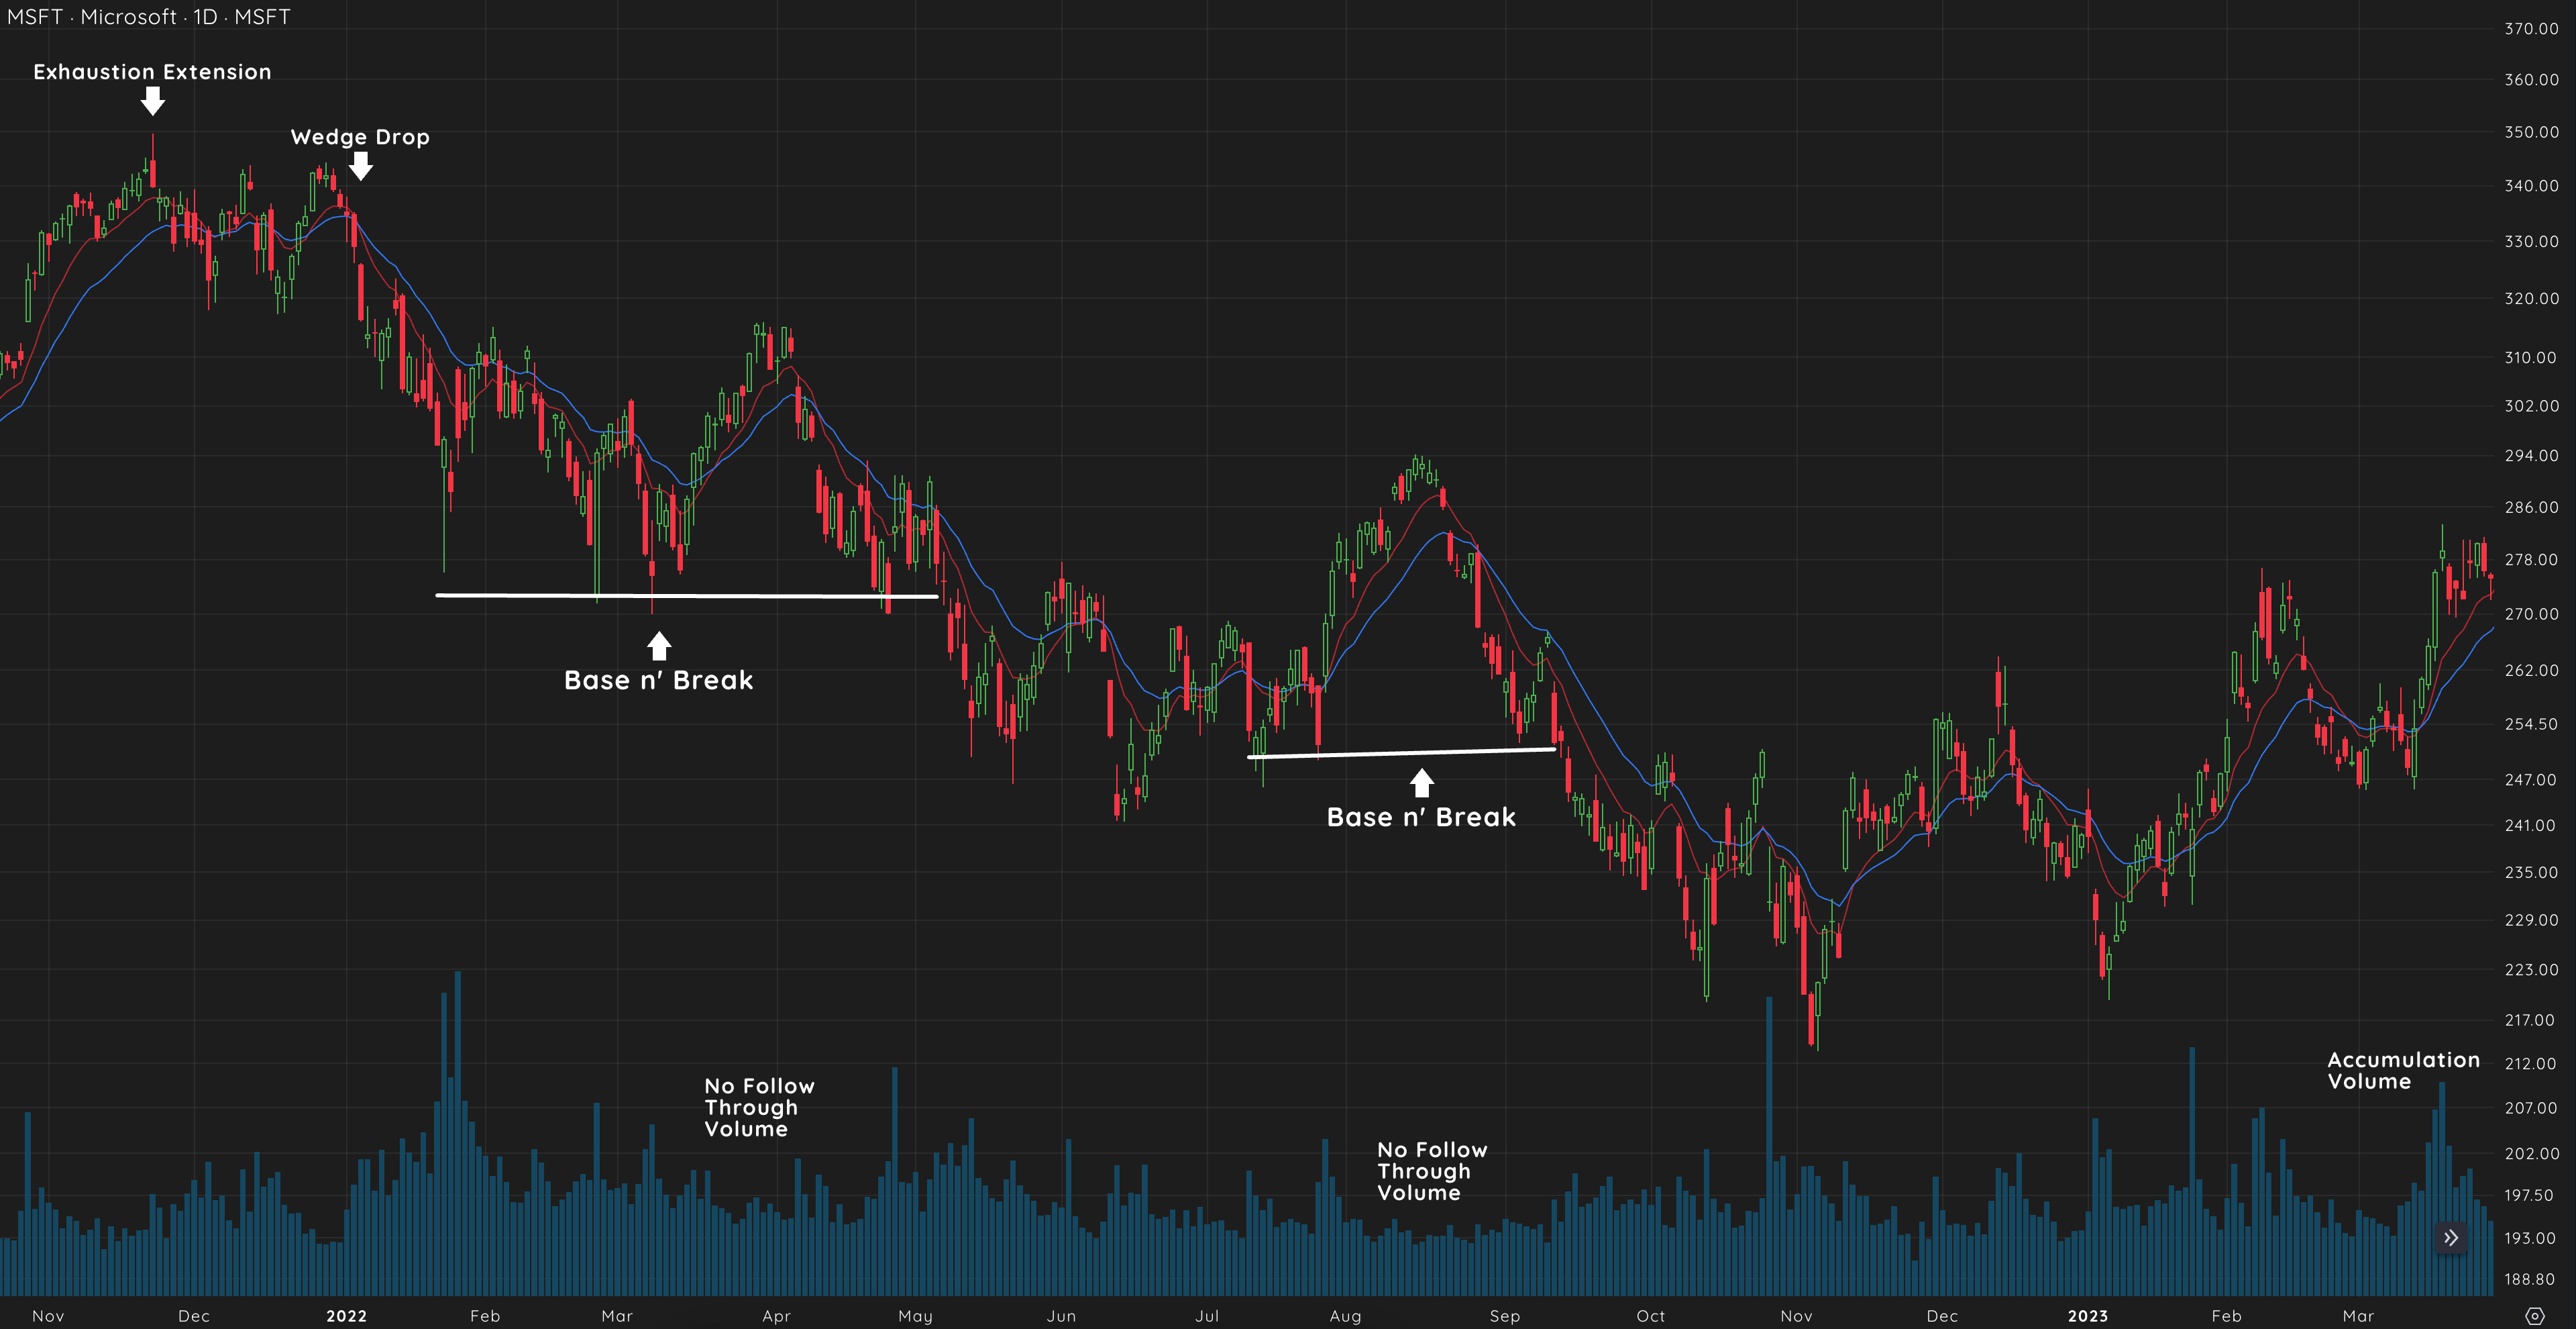Click the 2022 year label on time axis
The image size is (2576, 1329).
[x=347, y=1316]
